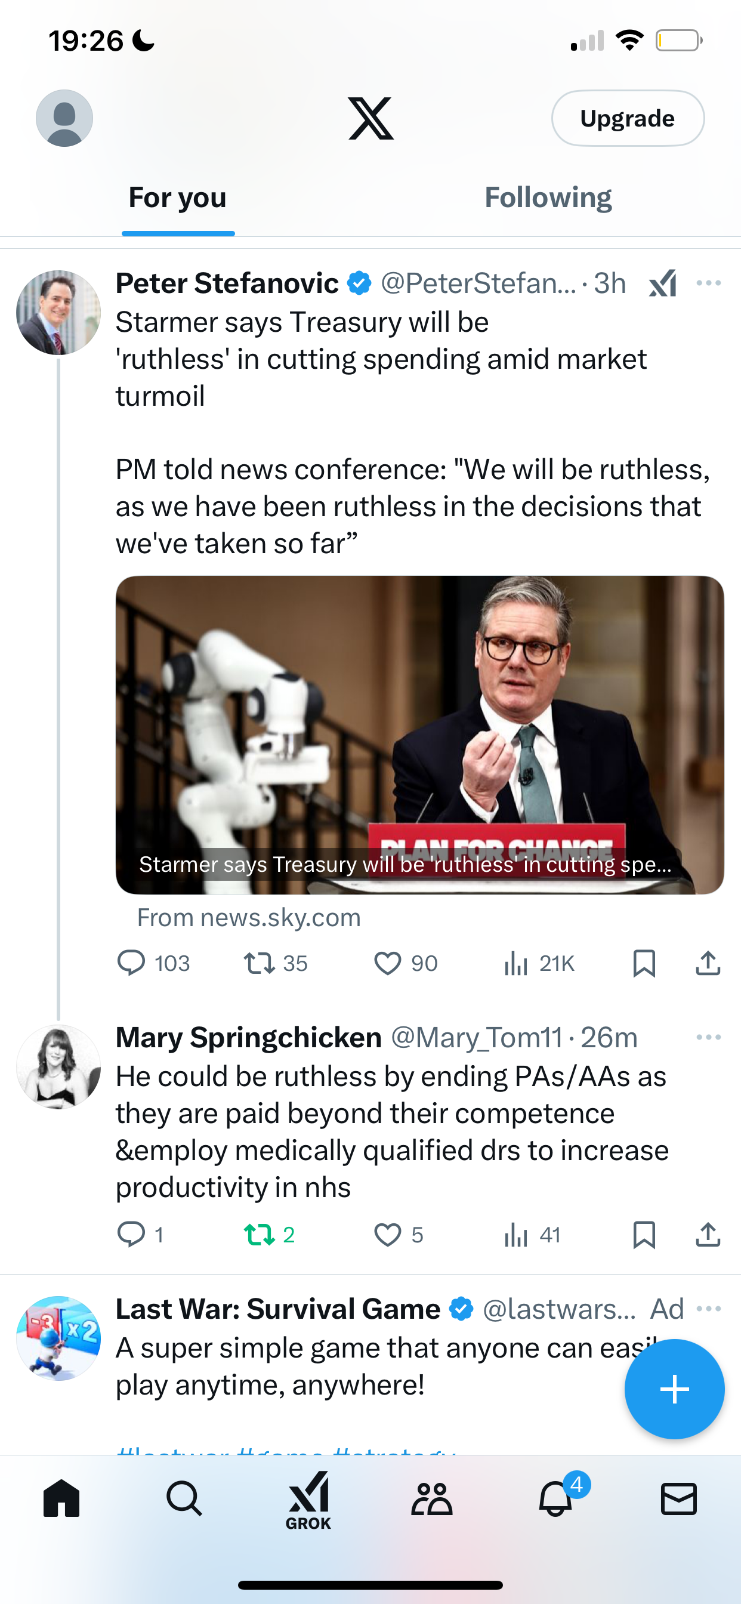Select the For you tab
The image size is (741, 1604).
tap(177, 198)
